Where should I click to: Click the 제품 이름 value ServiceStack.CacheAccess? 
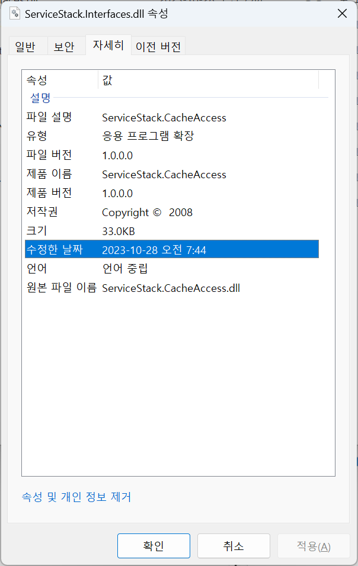pos(164,174)
